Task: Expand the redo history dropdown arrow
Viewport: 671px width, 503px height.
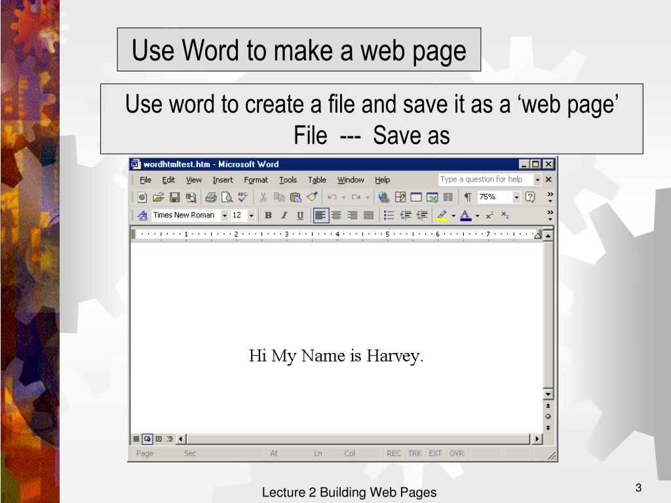Action: (x=367, y=197)
